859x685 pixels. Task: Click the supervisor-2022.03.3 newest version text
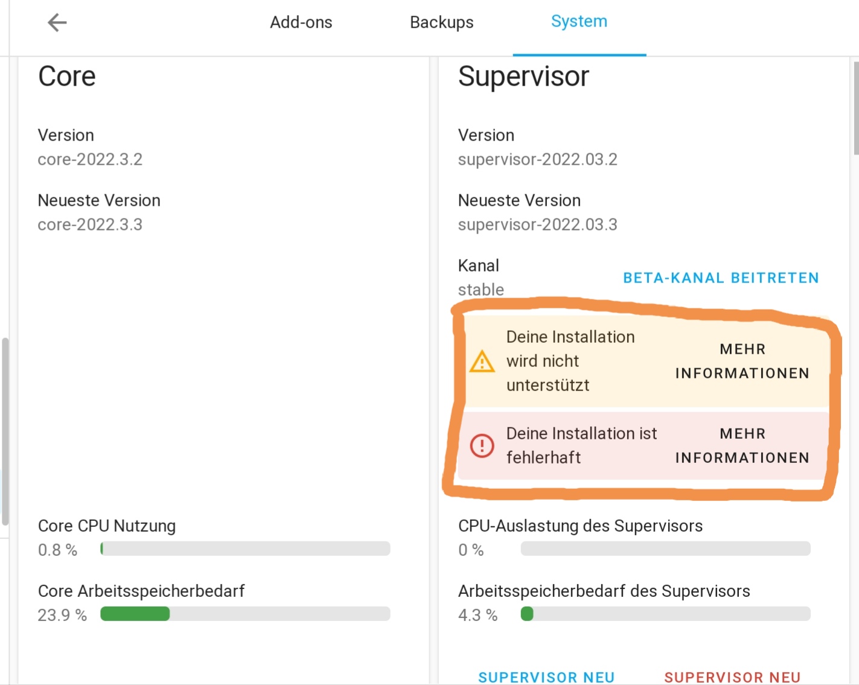(x=537, y=225)
